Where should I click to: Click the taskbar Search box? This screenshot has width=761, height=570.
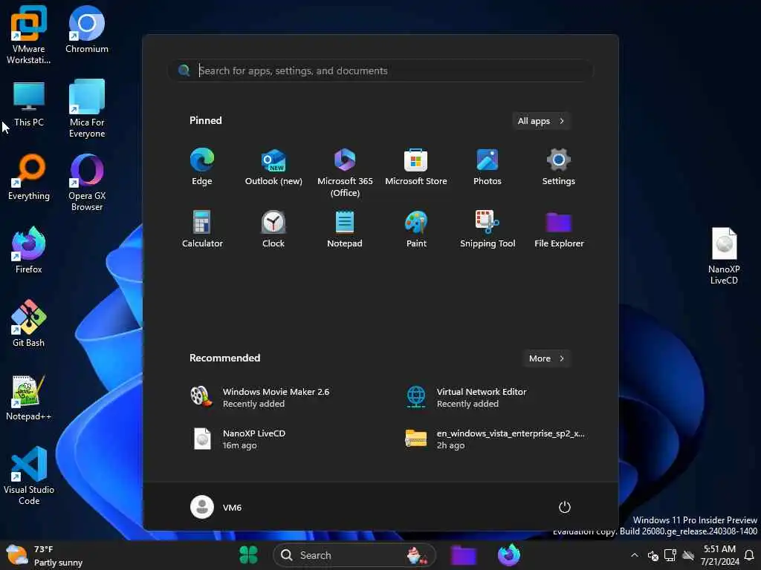coord(354,555)
